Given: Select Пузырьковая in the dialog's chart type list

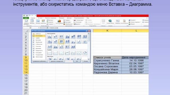Looking at the screenshot, I should (x=39, y=55).
